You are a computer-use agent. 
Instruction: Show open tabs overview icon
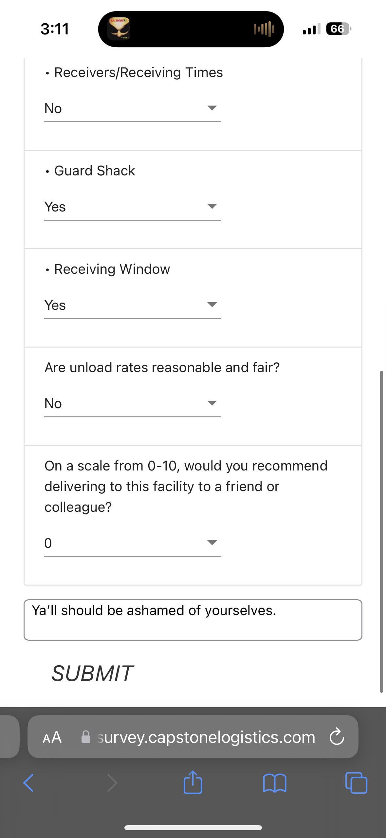[x=356, y=783]
